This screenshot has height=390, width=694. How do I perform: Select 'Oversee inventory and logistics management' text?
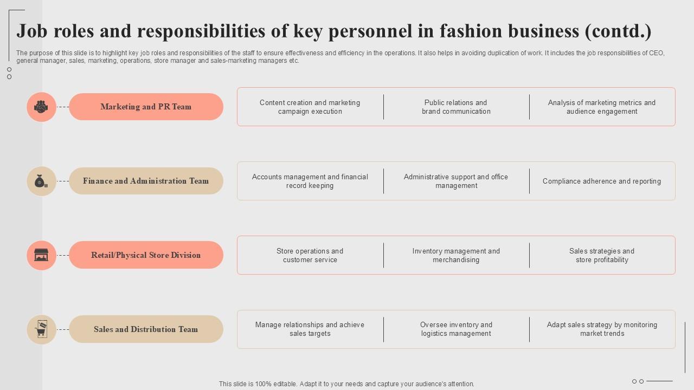pos(456,329)
